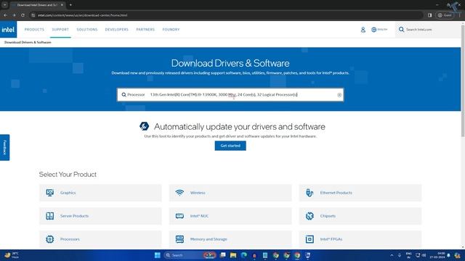Open the Products menu

[34, 30]
